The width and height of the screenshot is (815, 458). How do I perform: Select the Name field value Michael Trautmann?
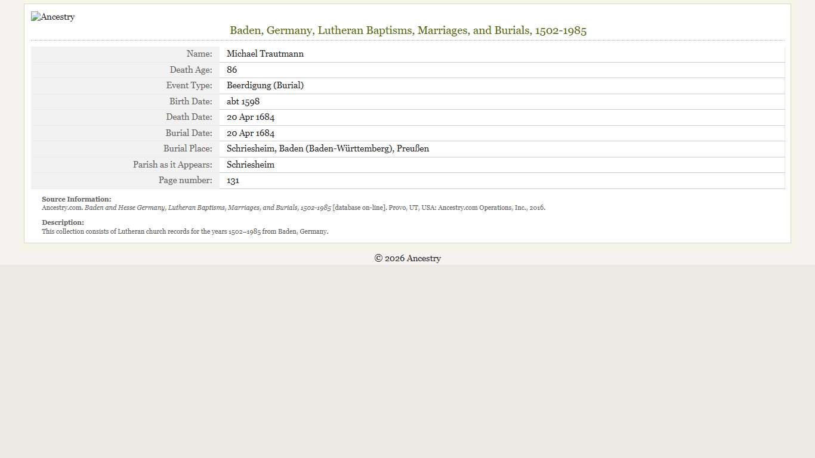point(265,54)
